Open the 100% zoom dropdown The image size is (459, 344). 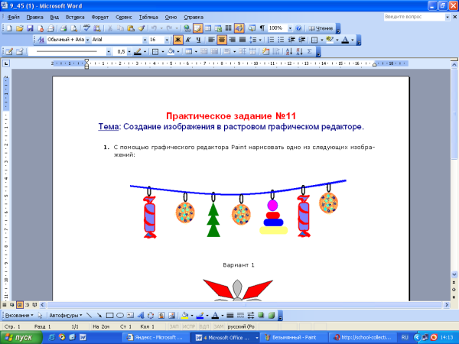click(290, 28)
